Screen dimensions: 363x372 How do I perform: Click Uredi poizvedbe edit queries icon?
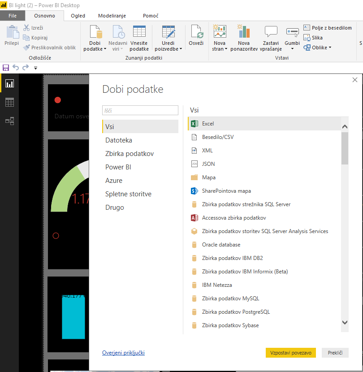click(x=169, y=32)
